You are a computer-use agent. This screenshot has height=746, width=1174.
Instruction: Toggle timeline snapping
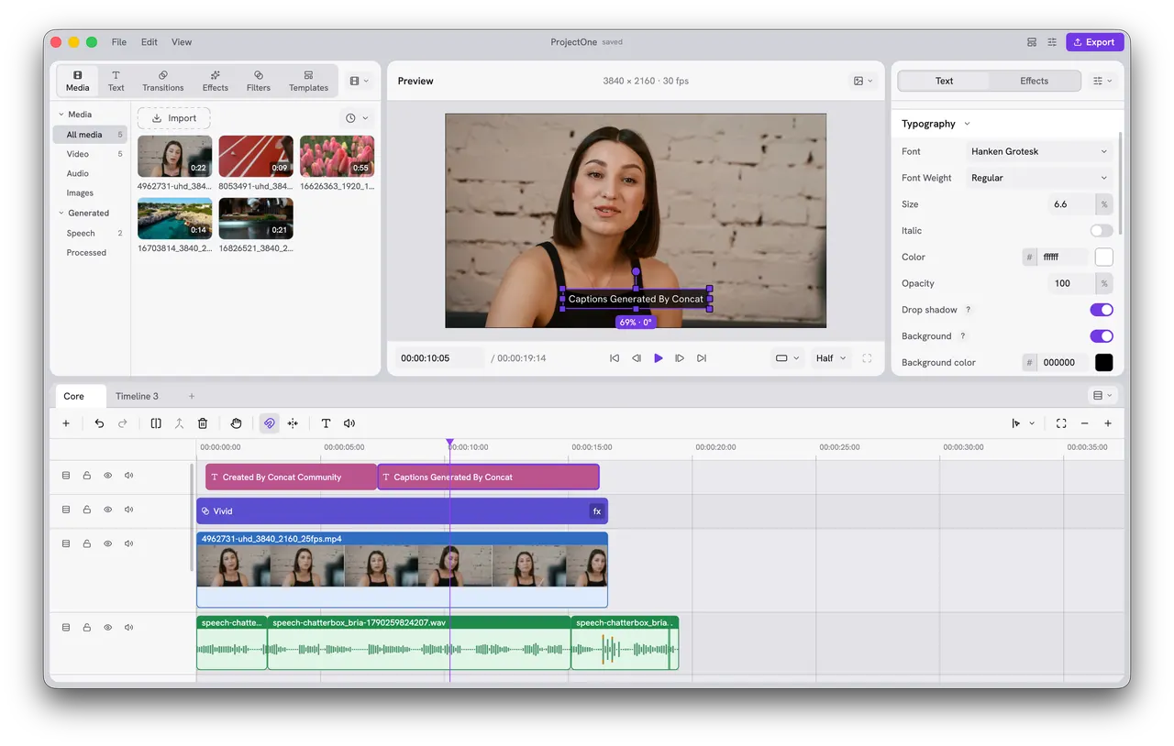269,423
